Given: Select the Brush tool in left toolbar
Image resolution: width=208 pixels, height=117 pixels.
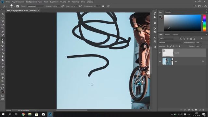Looking at the screenshot, I should tap(3, 39).
